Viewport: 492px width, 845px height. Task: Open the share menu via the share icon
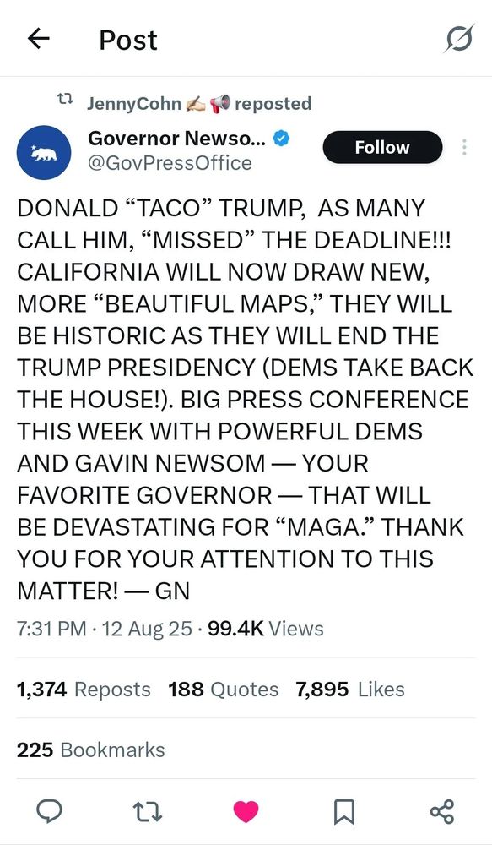point(441,811)
